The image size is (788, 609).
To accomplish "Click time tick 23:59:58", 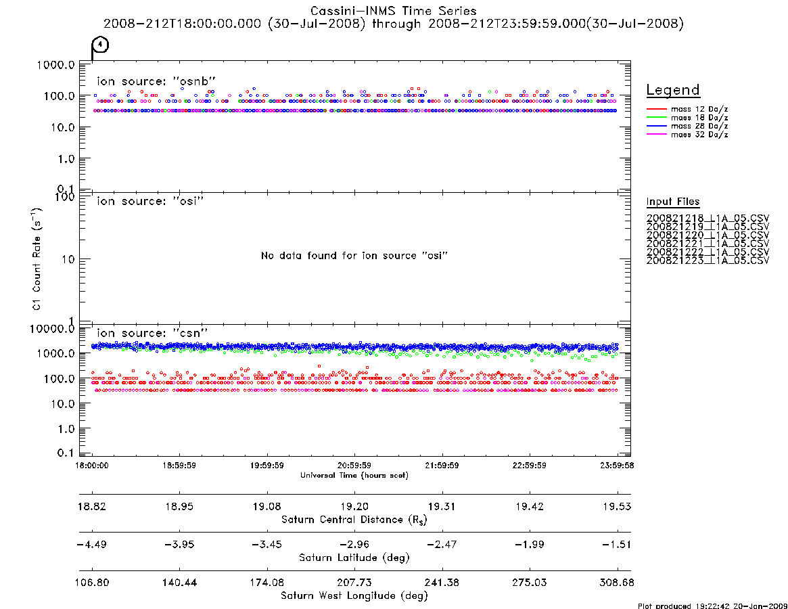I will point(617,466).
